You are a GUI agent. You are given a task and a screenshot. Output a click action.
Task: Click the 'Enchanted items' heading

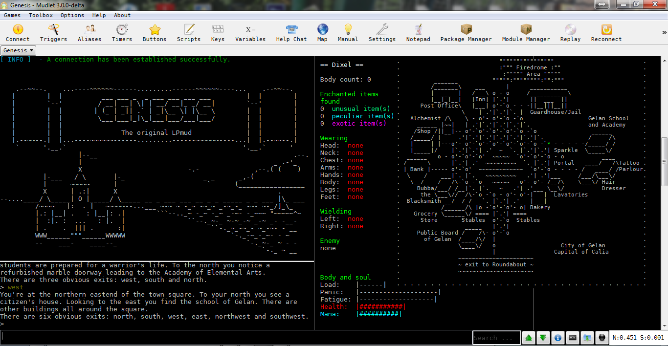click(349, 94)
